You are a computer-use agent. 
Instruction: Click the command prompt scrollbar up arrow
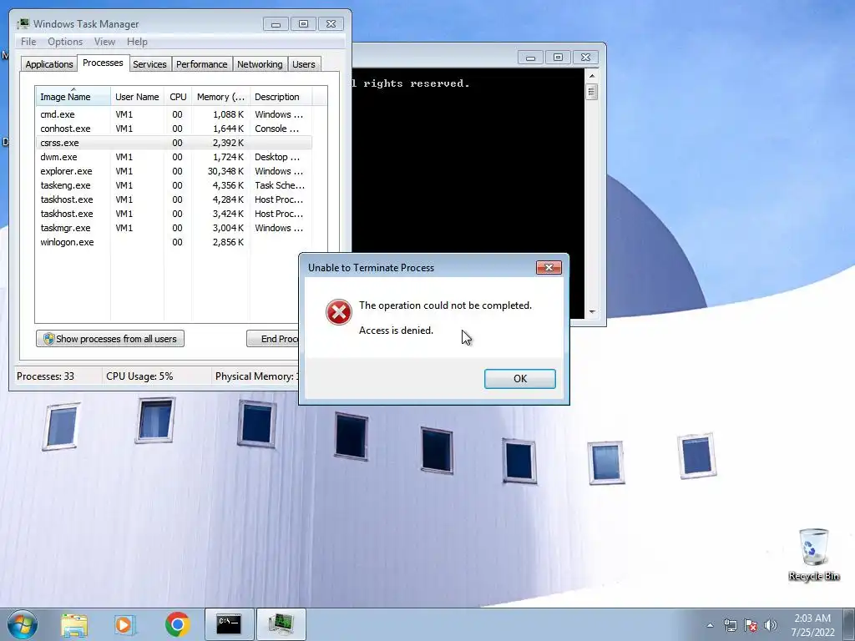(x=592, y=75)
